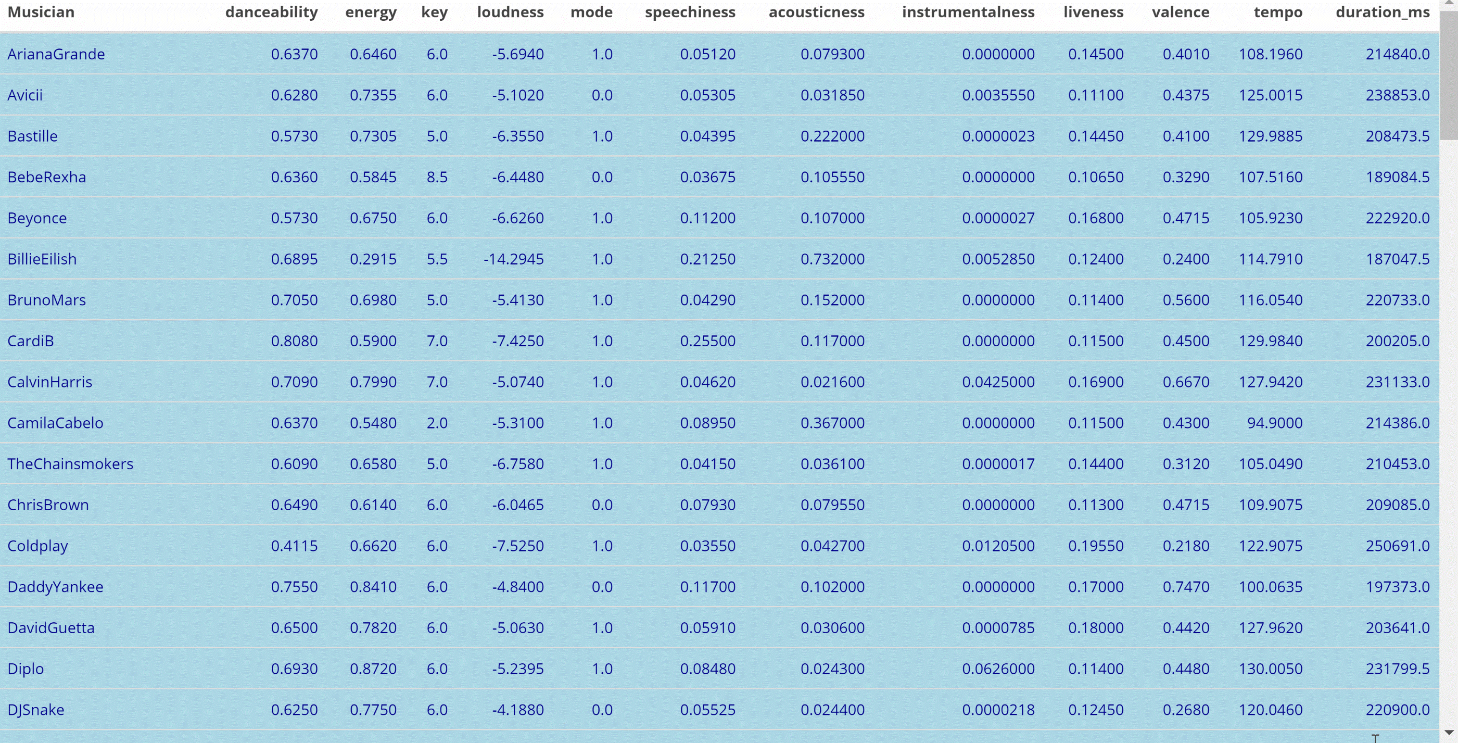Select the ArianaGrande row name
This screenshot has width=1458, height=743.
point(56,54)
